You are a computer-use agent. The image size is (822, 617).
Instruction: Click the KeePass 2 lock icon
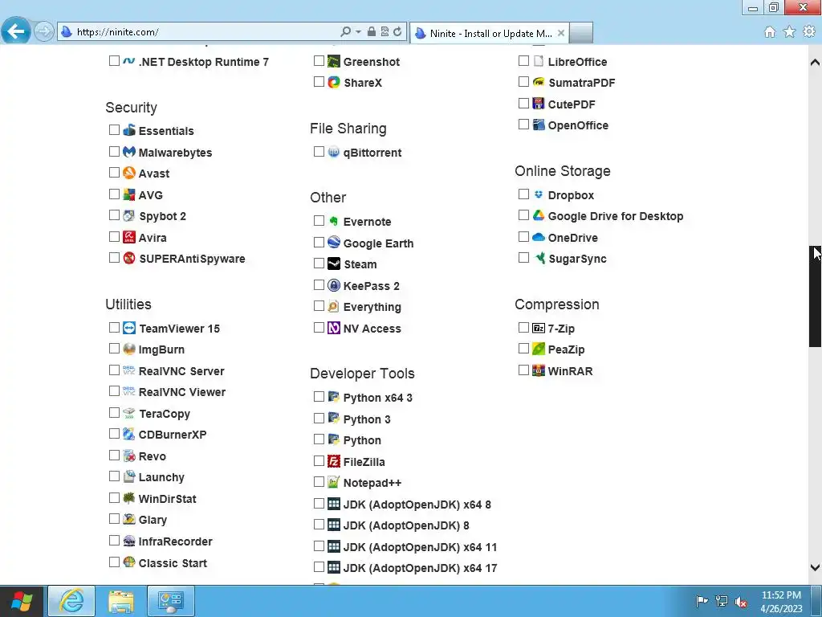(334, 285)
